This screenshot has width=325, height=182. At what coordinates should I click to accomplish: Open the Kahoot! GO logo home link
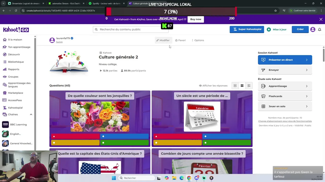[x=16, y=30]
